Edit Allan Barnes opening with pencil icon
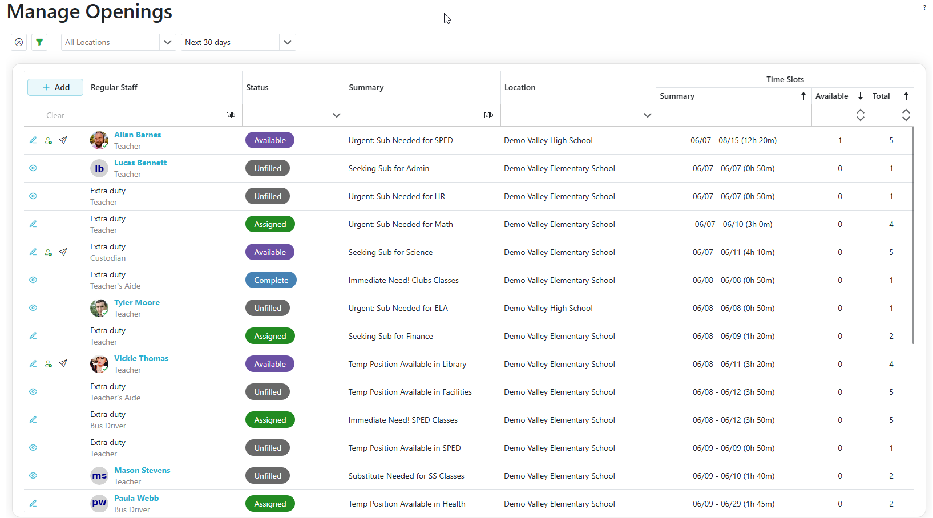Image resolution: width=933 pixels, height=518 pixels. pos(33,140)
